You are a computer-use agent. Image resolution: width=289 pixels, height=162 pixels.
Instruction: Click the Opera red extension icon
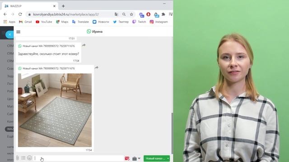pos(149,14)
